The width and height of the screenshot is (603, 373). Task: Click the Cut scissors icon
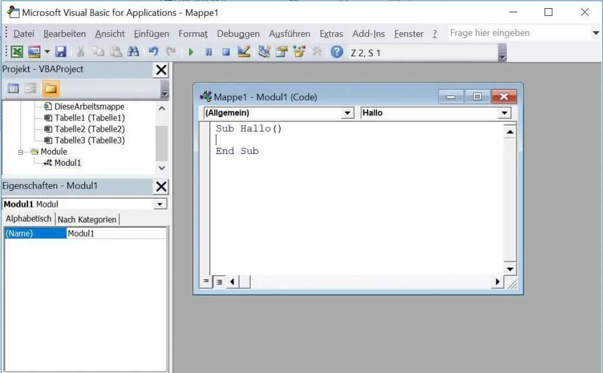[x=80, y=52]
